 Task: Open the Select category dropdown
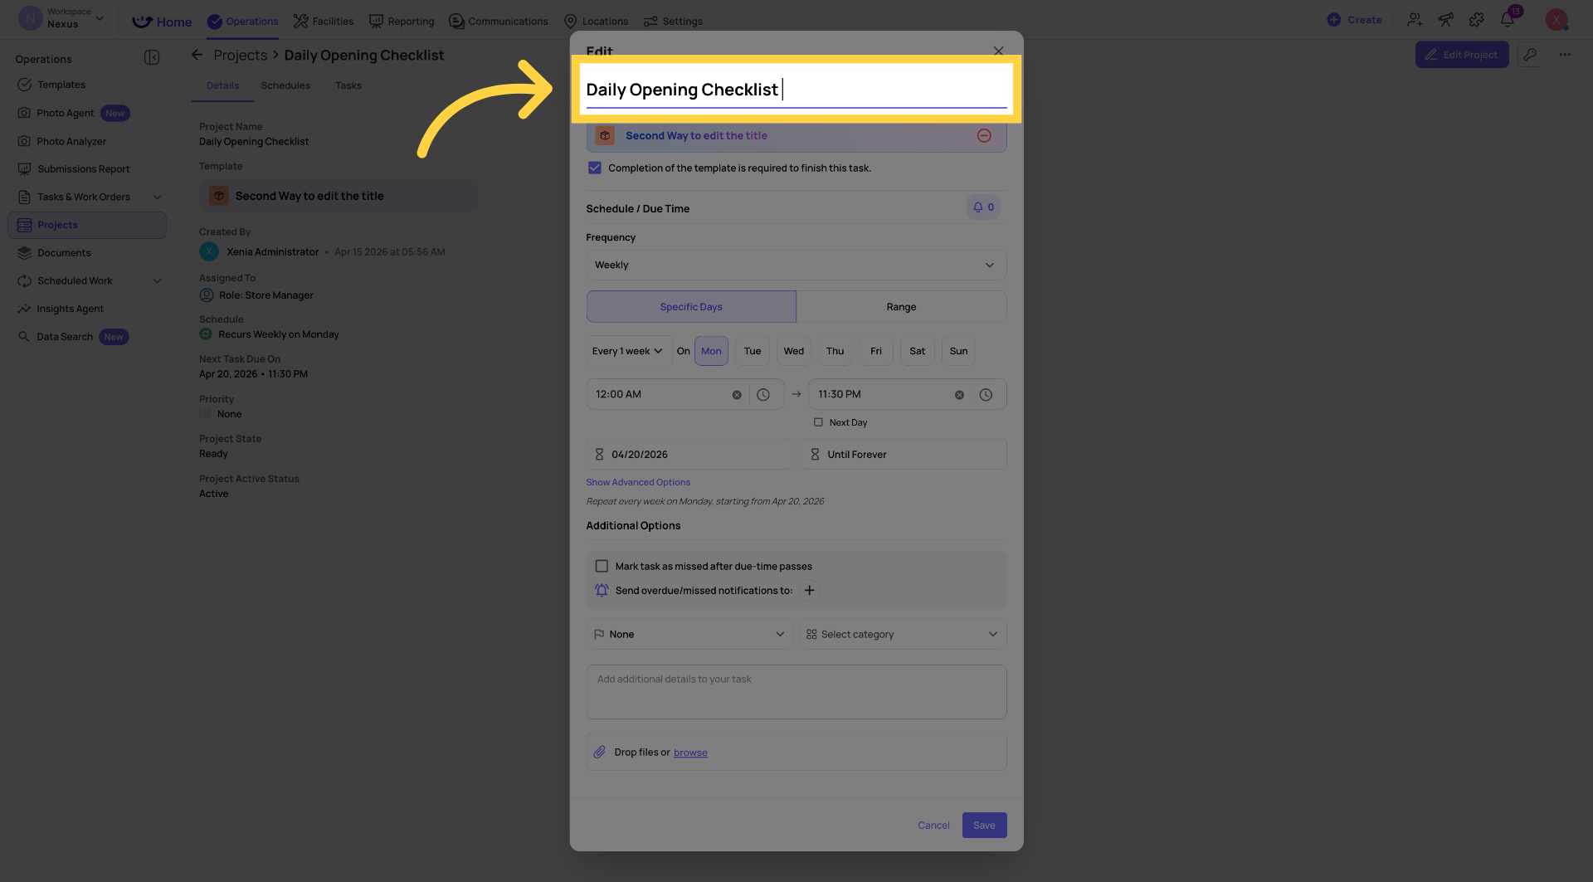903,635
